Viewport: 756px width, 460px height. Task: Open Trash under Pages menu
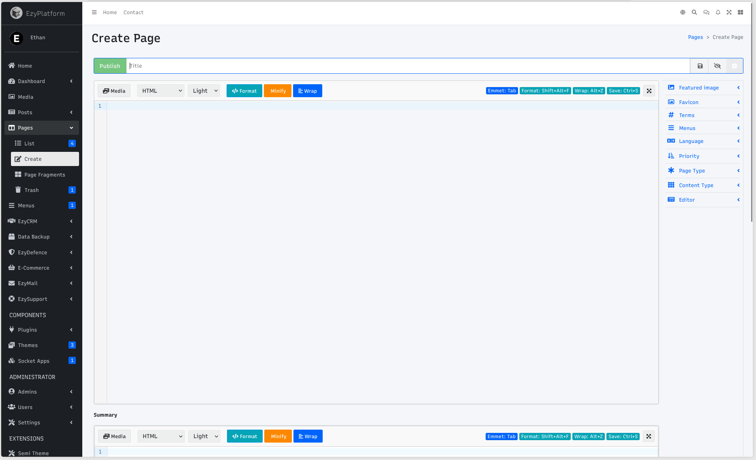pyautogui.click(x=32, y=190)
